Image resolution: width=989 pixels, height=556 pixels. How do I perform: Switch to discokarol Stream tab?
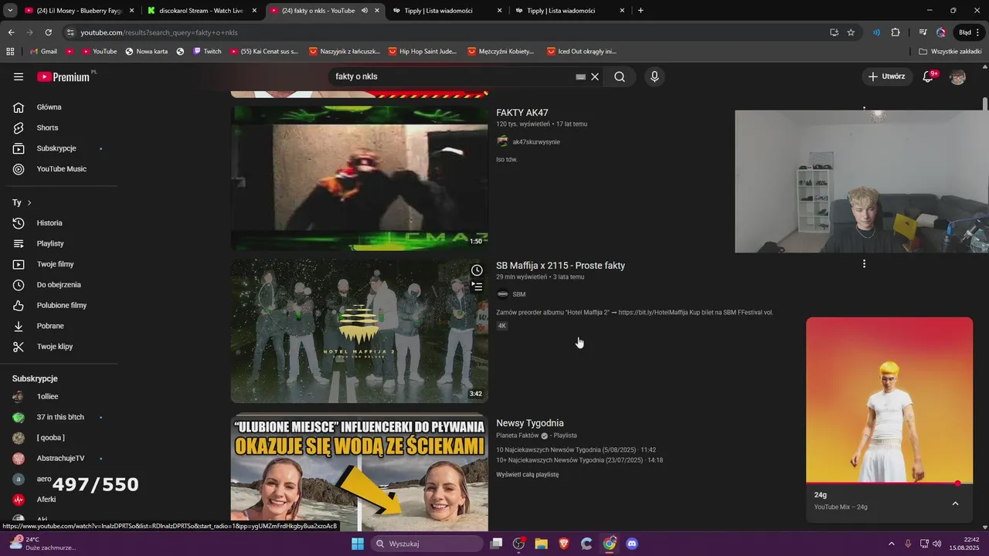(x=201, y=11)
